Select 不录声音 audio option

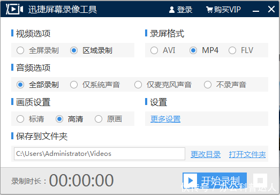click(x=225, y=85)
